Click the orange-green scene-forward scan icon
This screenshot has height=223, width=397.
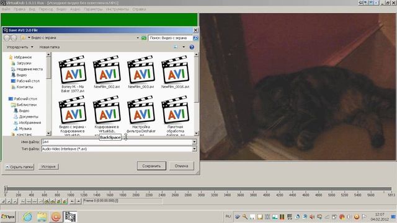point(65,201)
